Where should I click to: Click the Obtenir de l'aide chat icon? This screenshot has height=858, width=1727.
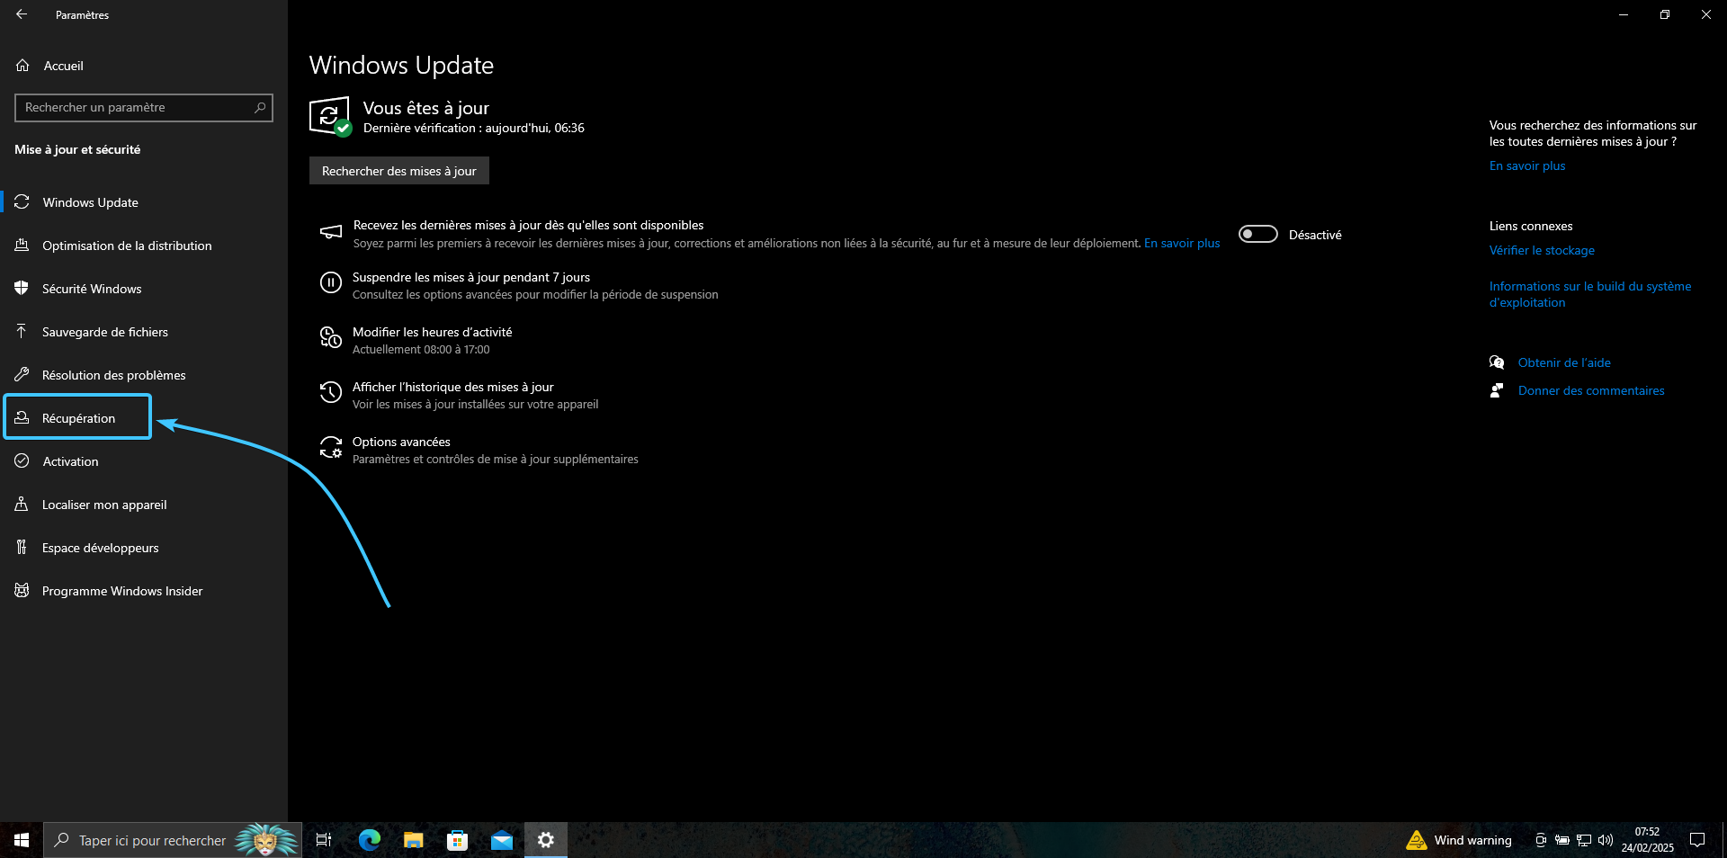[1497, 362]
